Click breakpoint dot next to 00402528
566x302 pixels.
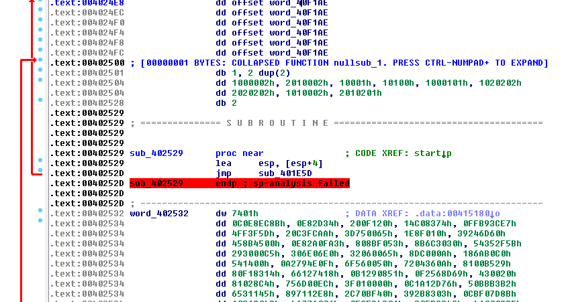click(41, 102)
